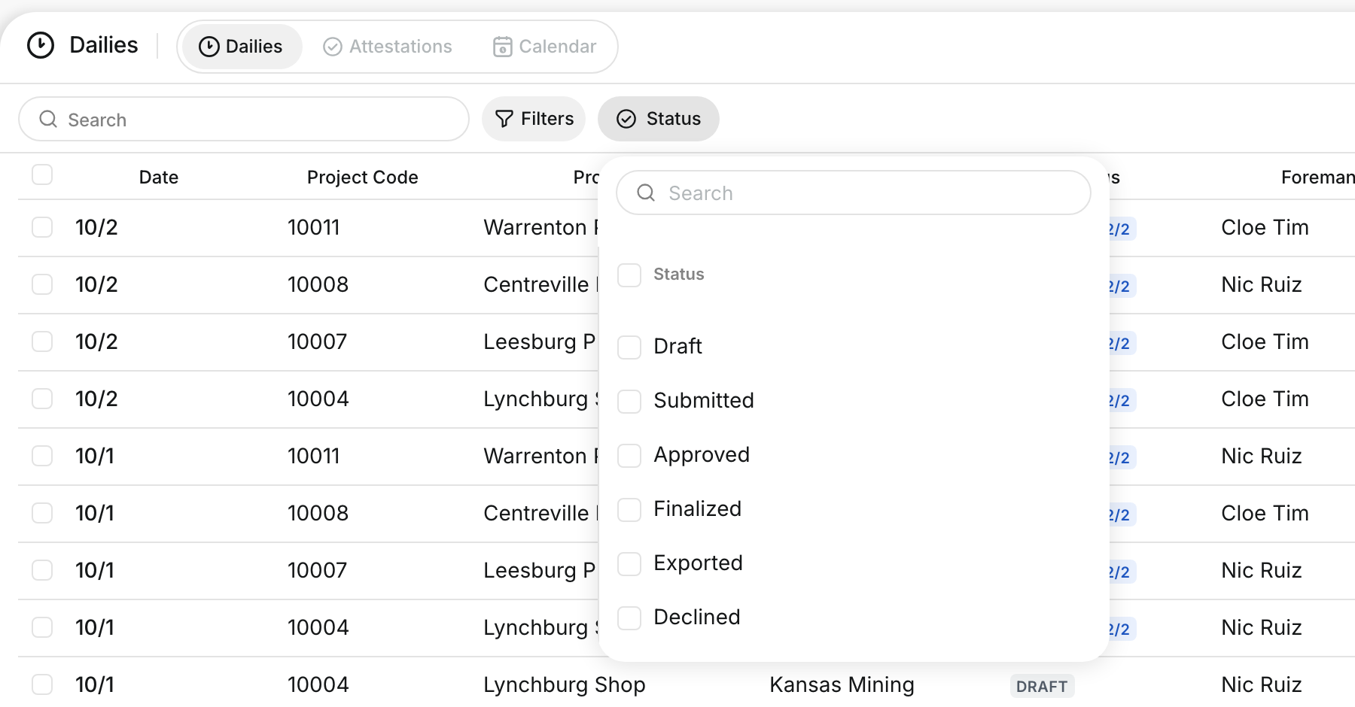Select the 10/1 row with code 10008
Screen dimensions: 1355x707
coord(42,513)
